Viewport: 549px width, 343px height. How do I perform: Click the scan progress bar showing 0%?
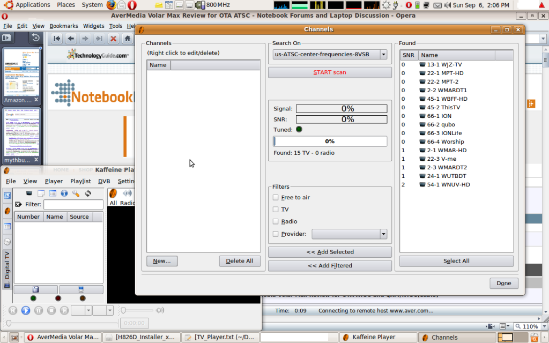[330, 141]
